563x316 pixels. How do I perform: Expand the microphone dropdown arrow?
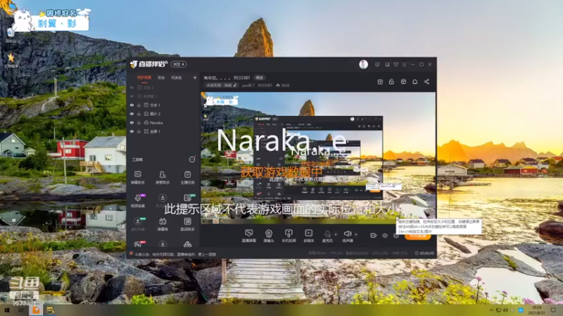coord(336,235)
